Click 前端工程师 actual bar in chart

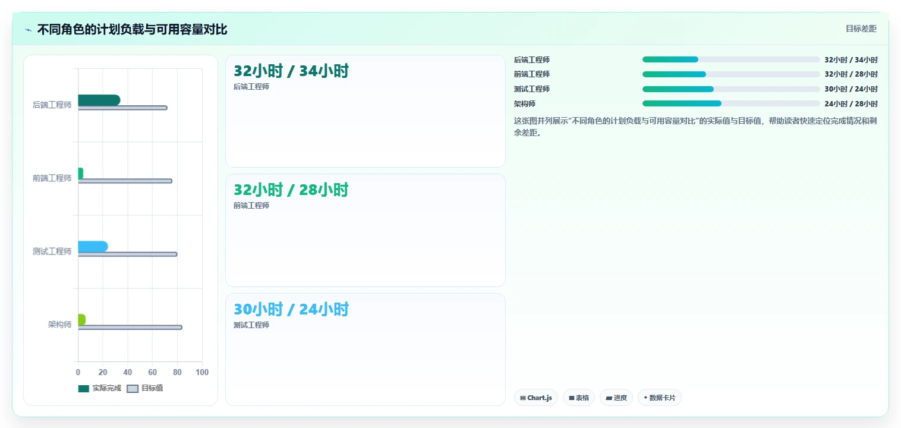click(x=80, y=173)
